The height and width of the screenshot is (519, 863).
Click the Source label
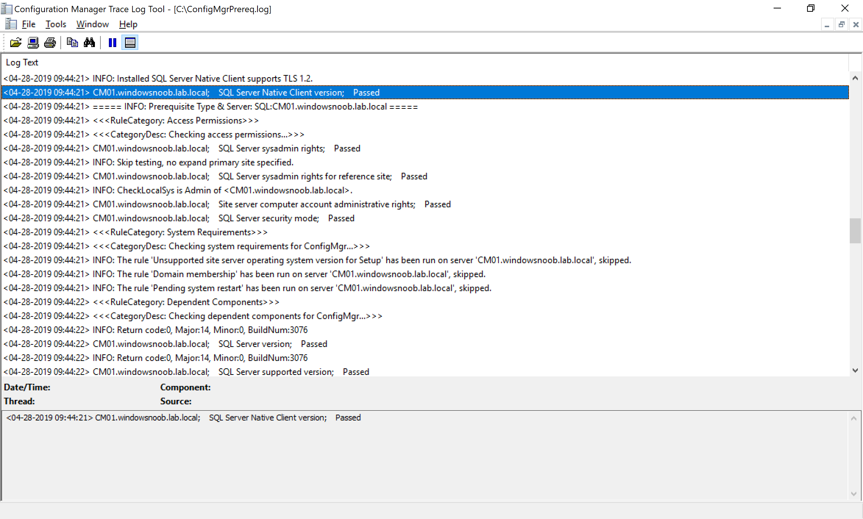tap(175, 401)
